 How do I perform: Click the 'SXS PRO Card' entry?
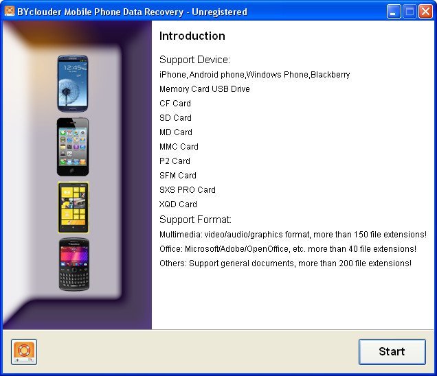[x=188, y=190]
